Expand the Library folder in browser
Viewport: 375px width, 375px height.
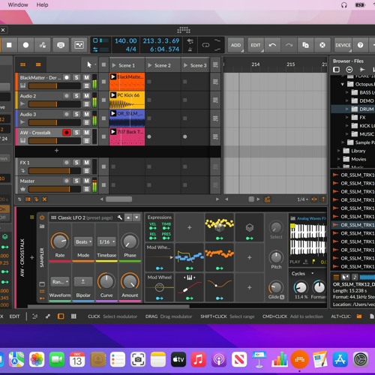tap(338, 151)
